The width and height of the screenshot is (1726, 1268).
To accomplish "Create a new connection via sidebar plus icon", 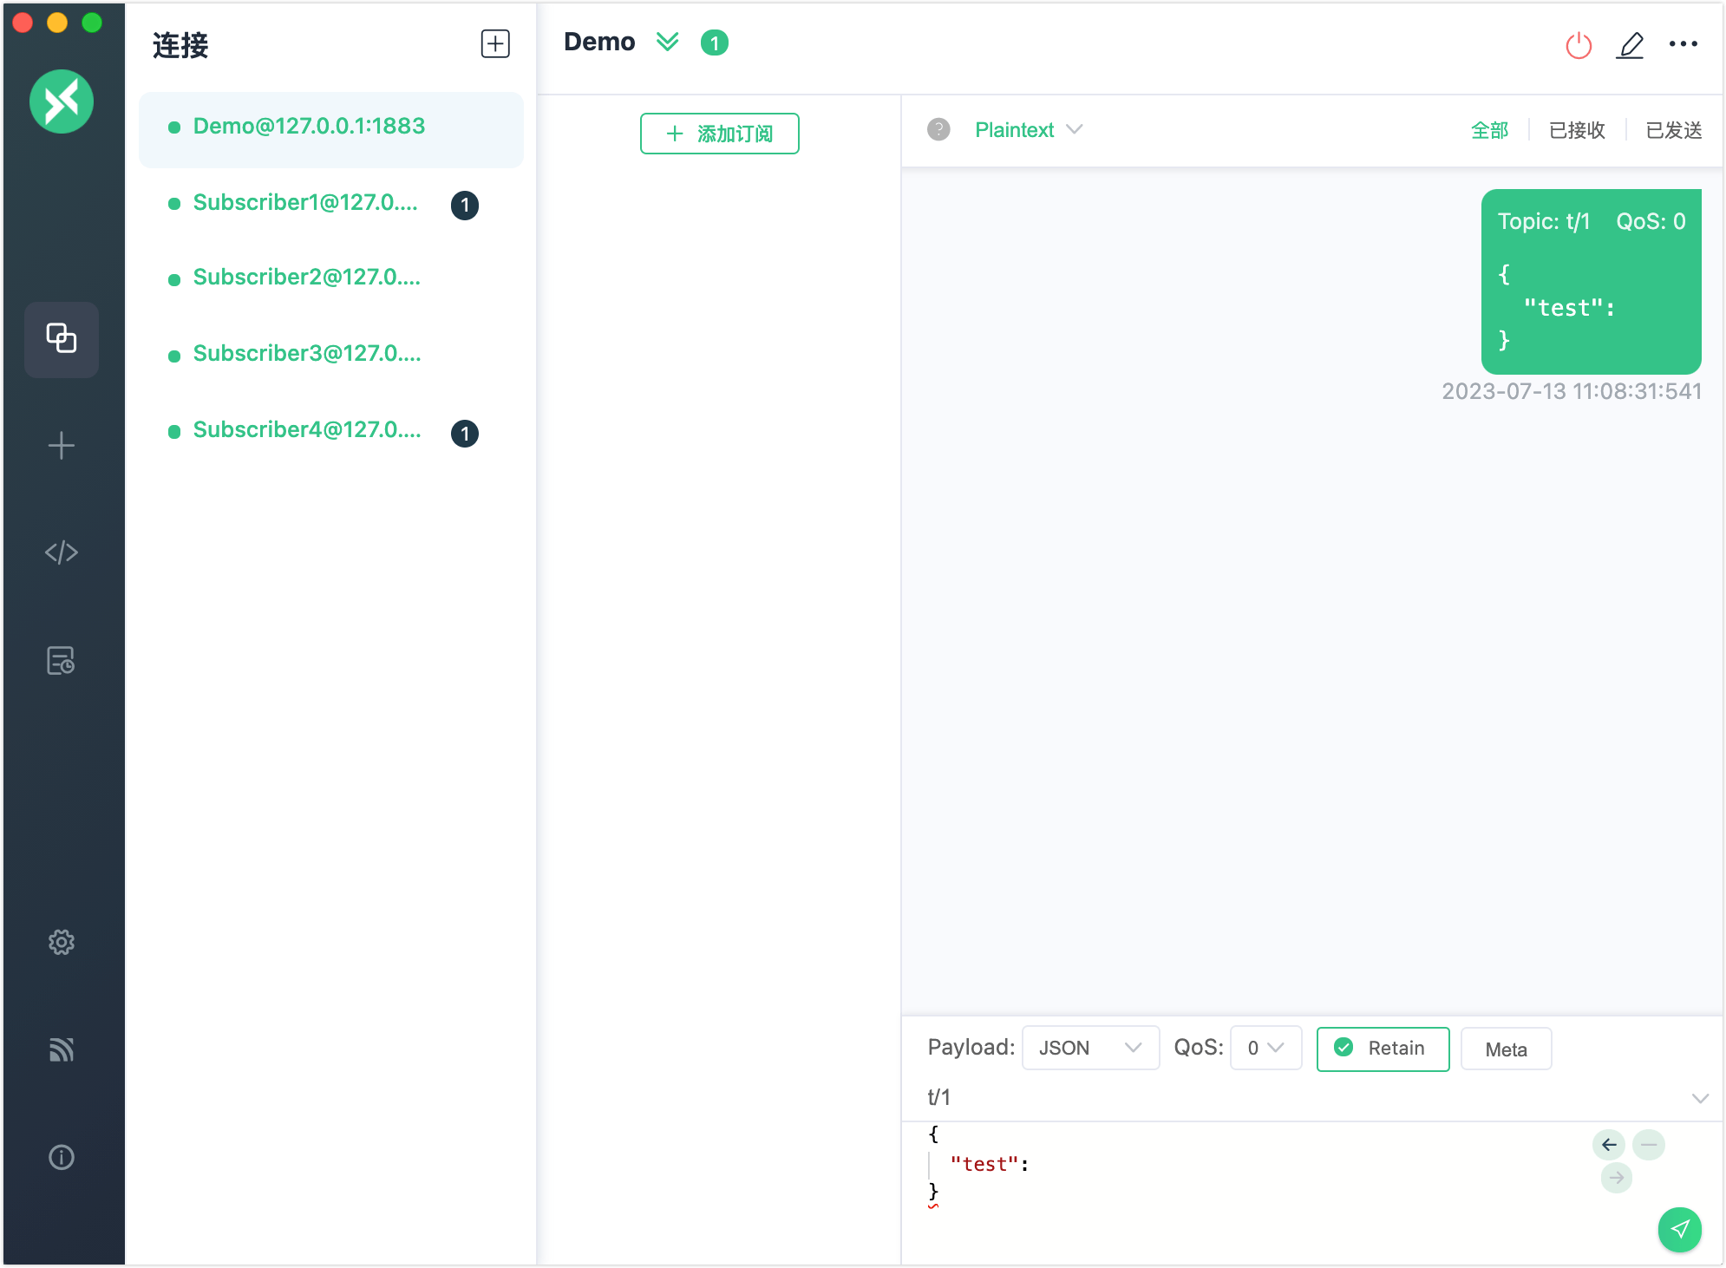I will point(61,445).
